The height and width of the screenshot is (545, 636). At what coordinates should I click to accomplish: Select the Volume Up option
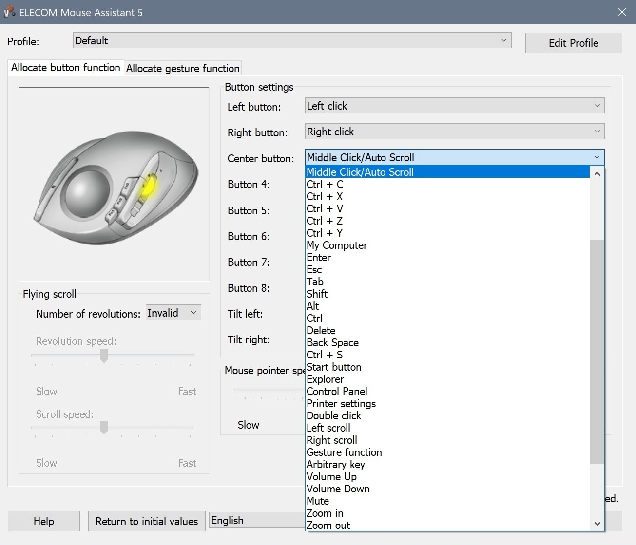pos(447,476)
